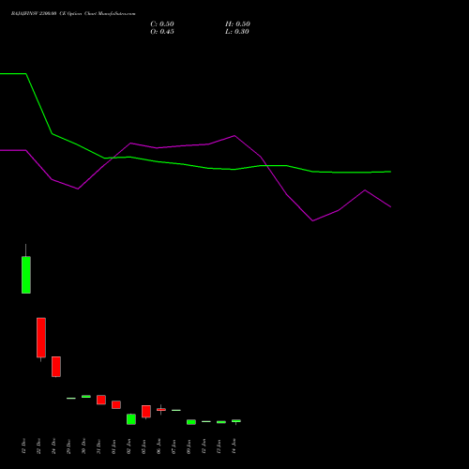Select the red candle above 01 Jan

(116, 404)
